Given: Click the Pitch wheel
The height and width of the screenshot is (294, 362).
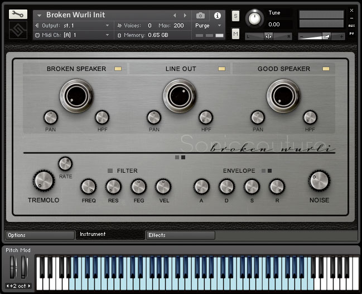Looking at the screenshot, I should [13, 267].
